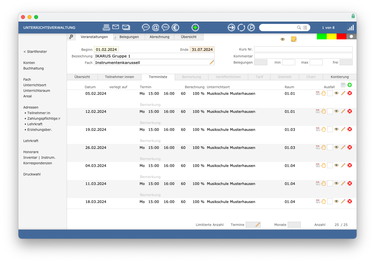Click the @ email icon
This screenshot has width=375, height=263.
point(156,28)
